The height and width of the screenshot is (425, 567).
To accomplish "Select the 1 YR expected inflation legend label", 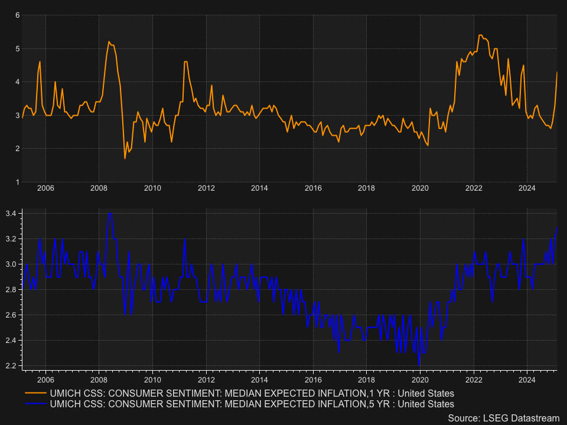I will 252,393.
